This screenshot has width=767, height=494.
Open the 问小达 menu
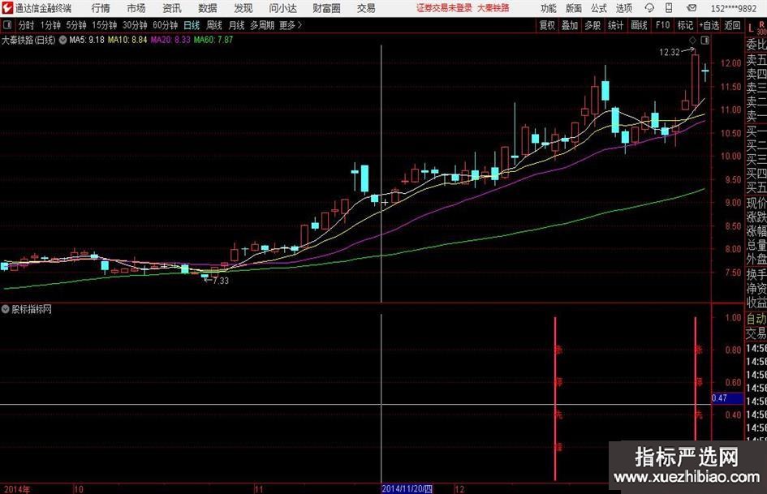click(x=282, y=8)
